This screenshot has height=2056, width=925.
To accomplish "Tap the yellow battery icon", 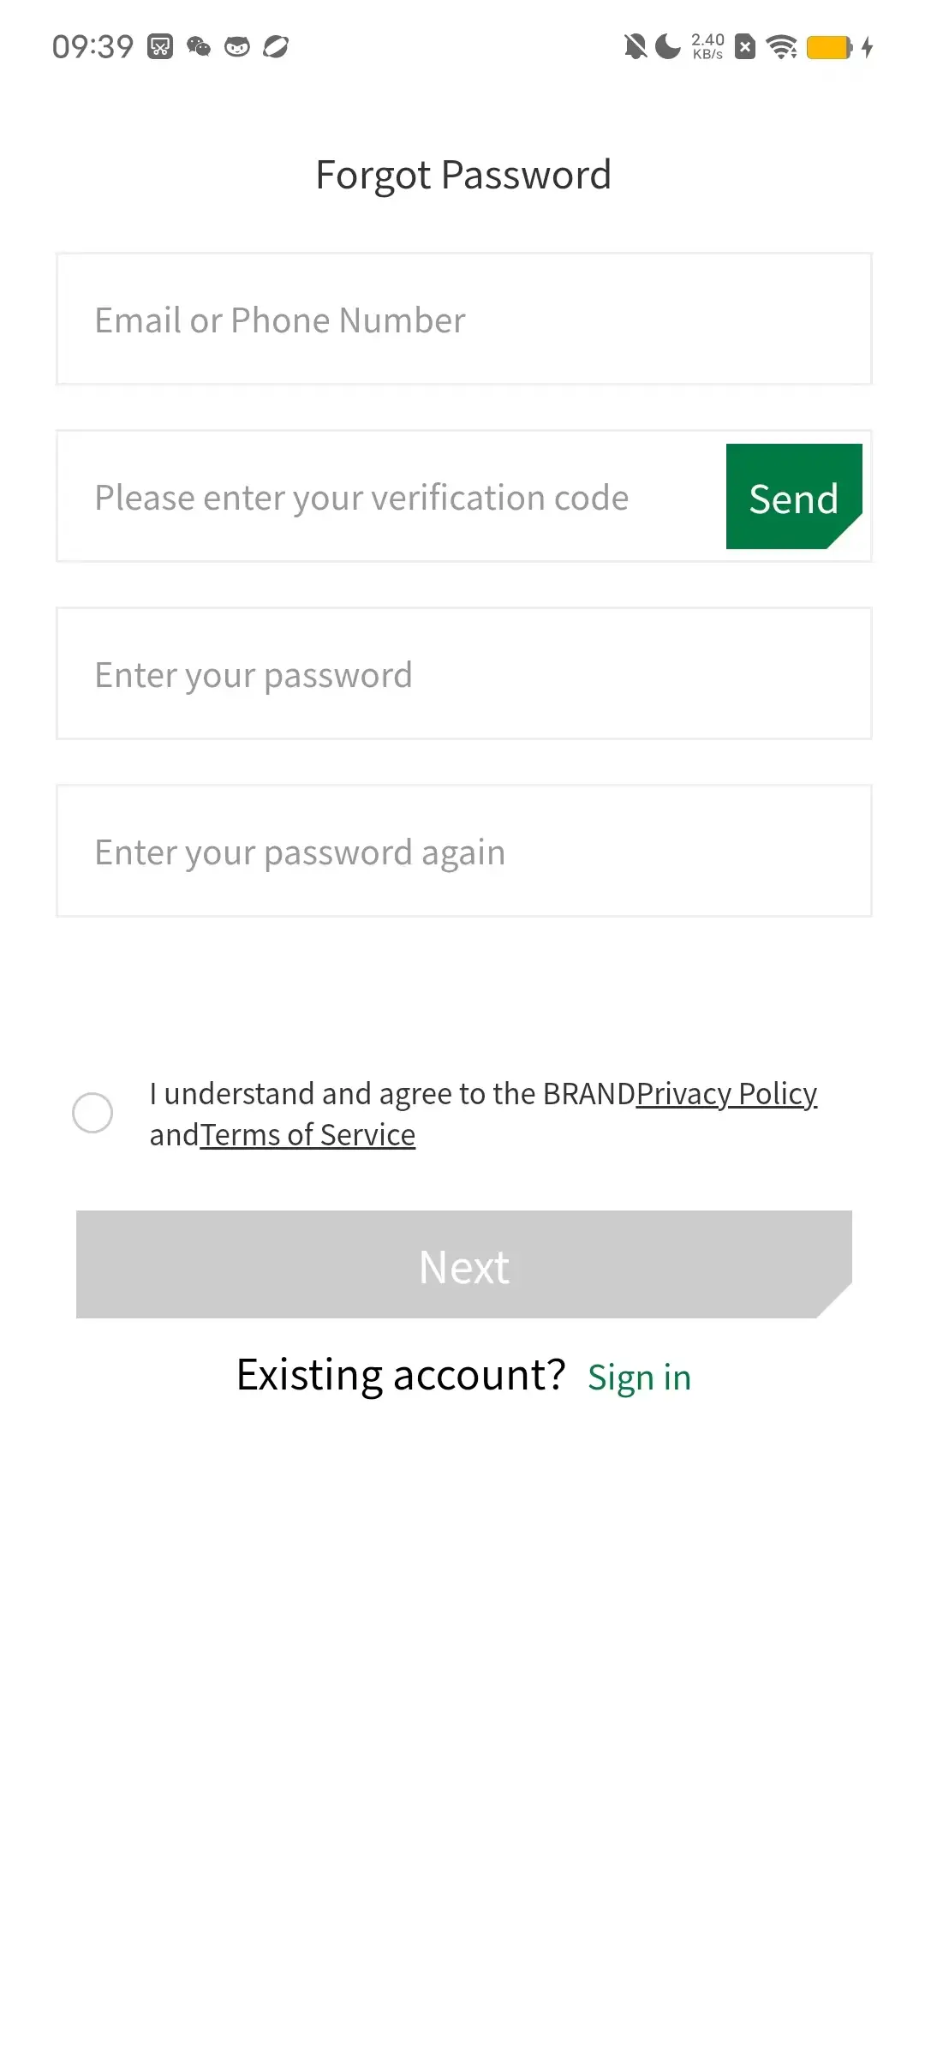I will [829, 47].
